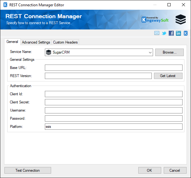Click the 'Password:' label
This screenshot has height=178, width=191.
[18, 118]
